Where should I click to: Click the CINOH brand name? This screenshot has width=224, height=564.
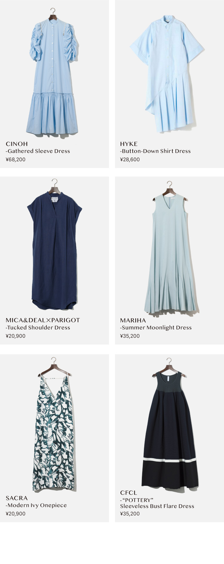17,144
